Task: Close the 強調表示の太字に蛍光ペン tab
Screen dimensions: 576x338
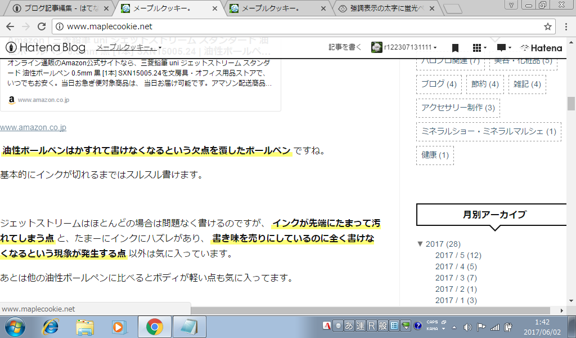Action: point(432,8)
